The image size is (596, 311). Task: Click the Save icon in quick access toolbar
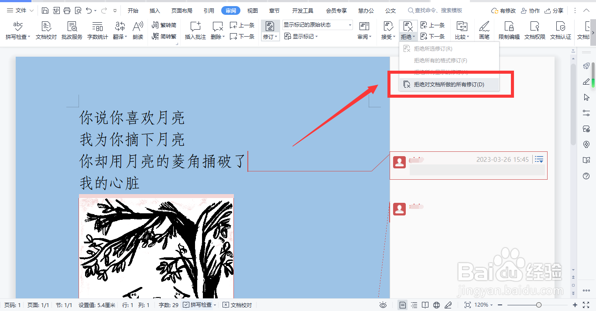(x=45, y=10)
